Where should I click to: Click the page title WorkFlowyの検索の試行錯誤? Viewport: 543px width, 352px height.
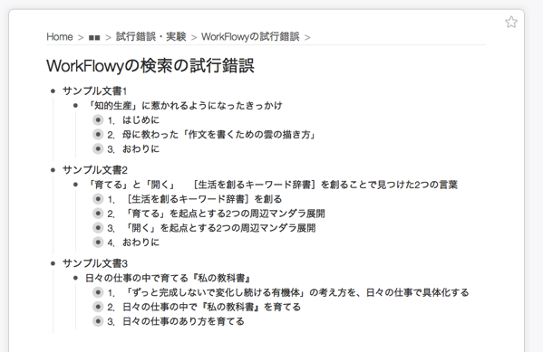tap(150, 66)
